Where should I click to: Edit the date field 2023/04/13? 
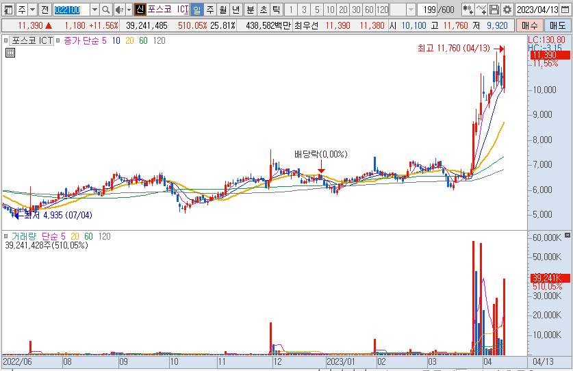(537, 10)
